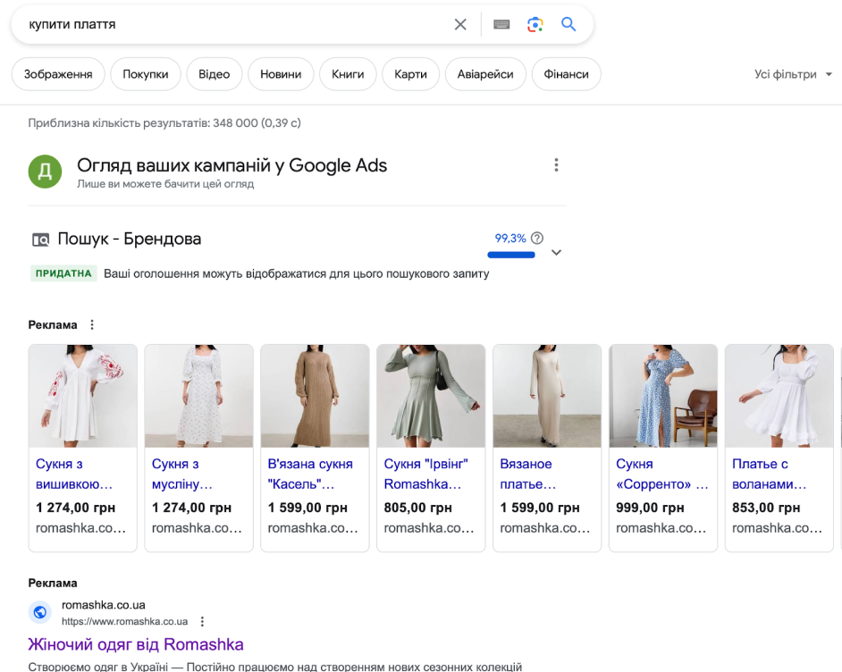Click the white ruffled dress thumbnail
This screenshot has height=672, width=842.
tap(779, 396)
